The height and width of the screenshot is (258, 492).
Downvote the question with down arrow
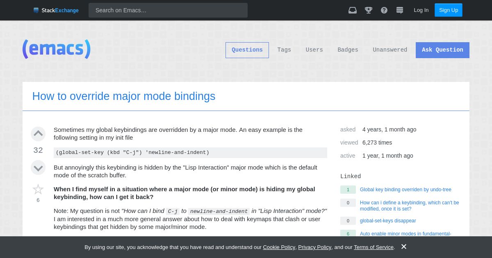[x=38, y=167]
